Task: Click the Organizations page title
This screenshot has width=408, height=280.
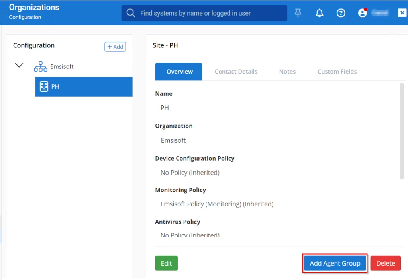Action: click(34, 8)
